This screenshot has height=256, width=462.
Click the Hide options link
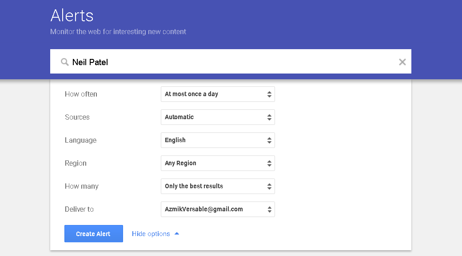point(151,234)
